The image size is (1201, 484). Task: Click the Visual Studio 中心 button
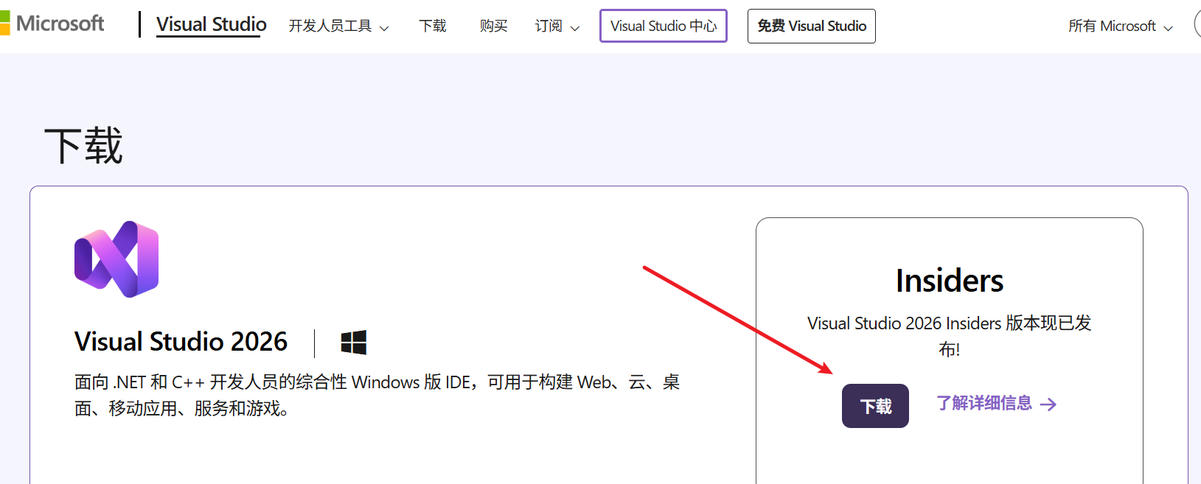click(664, 26)
